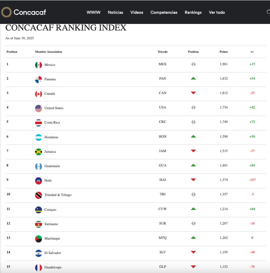270x273 pixels.
Task: Select the Curaçao row name
Action: [51, 209]
